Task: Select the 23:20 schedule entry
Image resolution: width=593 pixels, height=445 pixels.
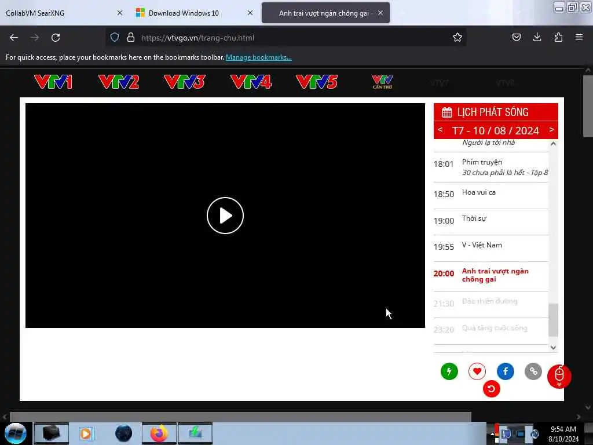Action: pyautogui.click(x=490, y=331)
